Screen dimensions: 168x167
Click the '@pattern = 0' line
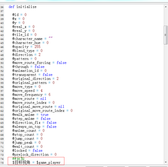[25, 59]
